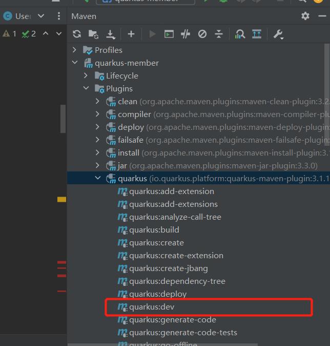Expand the Profiles node
This screenshot has width=330, height=346.
pyautogui.click(x=75, y=50)
